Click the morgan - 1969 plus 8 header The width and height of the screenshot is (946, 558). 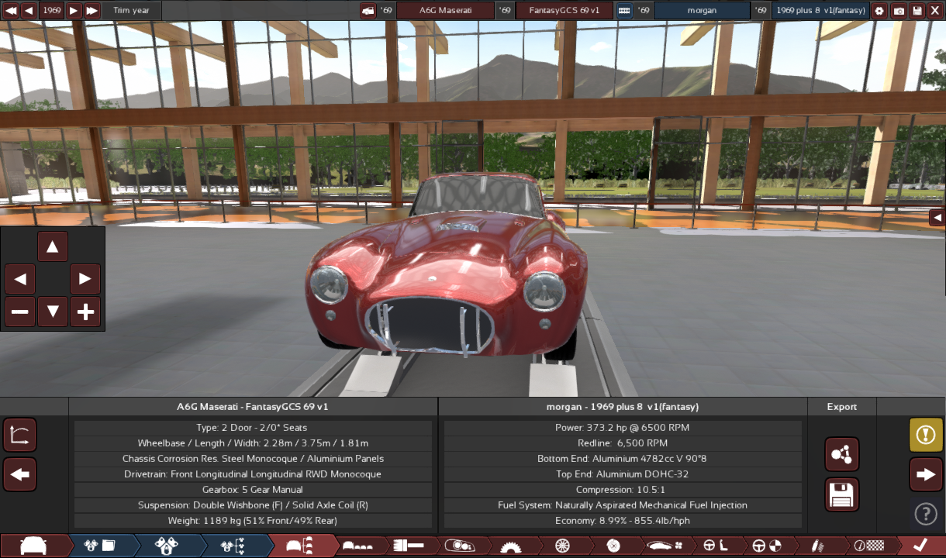[623, 407]
